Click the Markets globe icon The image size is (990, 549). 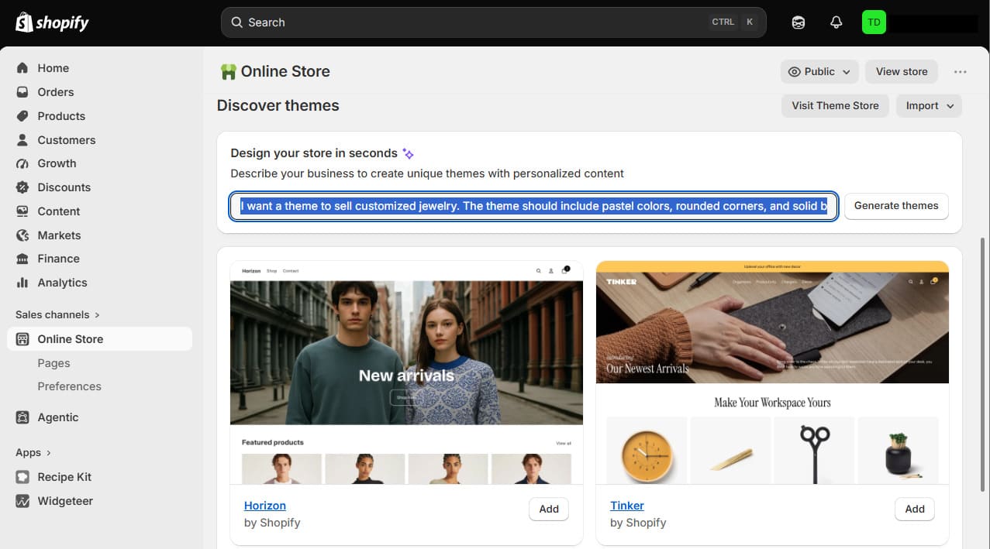point(22,235)
